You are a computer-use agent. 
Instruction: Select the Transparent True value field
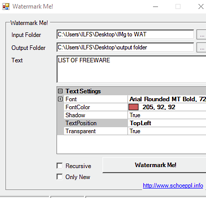coord(167,131)
